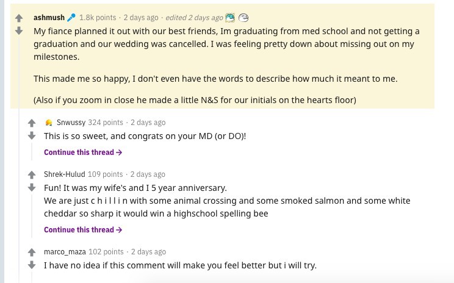Click the '2 days ago' timestamp on marco_maza's comment
This screenshot has height=283, width=454.
[148, 252]
